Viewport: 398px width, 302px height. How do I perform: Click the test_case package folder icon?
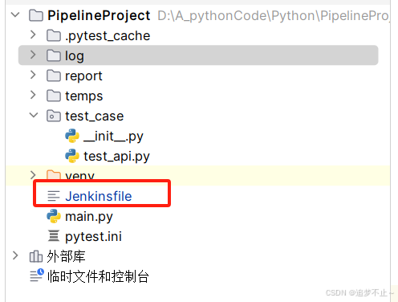click(x=54, y=116)
